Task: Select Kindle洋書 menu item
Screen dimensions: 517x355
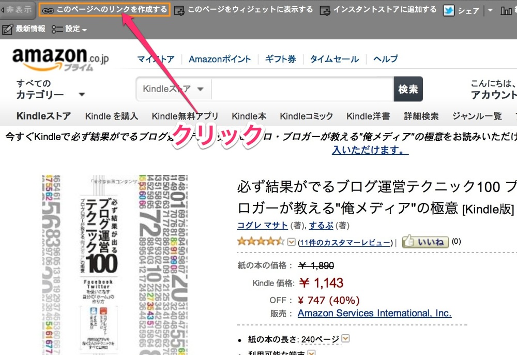Action: [368, 116]
